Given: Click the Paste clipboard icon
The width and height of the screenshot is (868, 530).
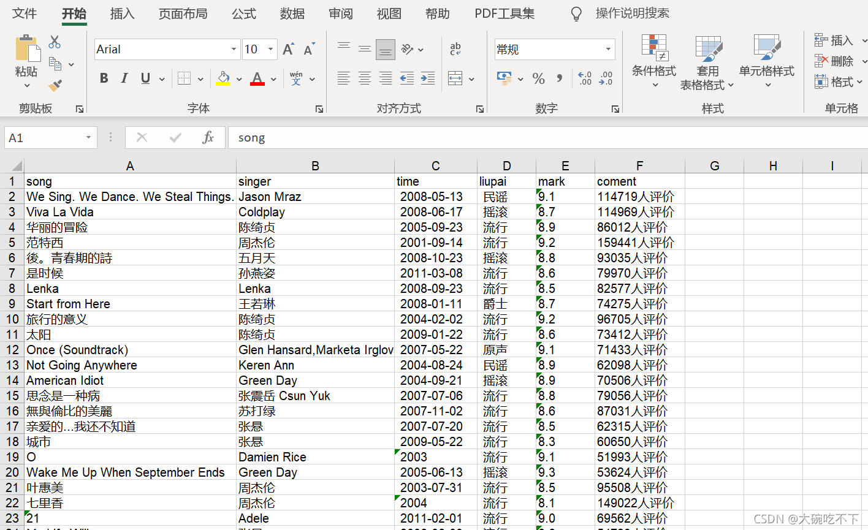Looking at the screenshot, I should [x=28, y=48].
